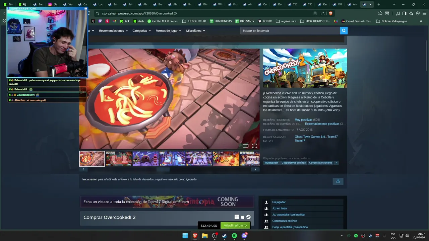Click the volume icon in system tray
This screenshot has height=241, width=429.
(x=407, y=236)
